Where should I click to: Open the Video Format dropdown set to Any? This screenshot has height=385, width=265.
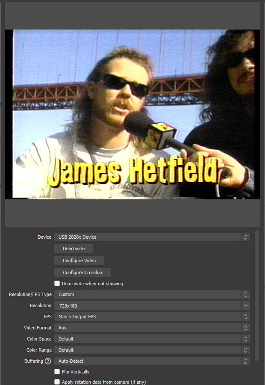[x=147, y=328]
